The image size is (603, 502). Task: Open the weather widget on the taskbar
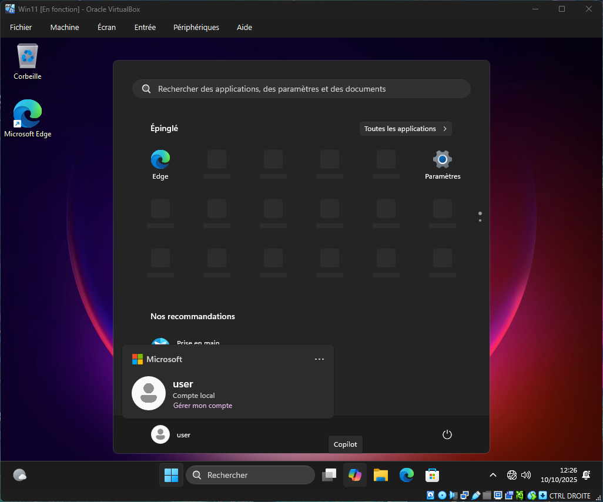[19, 475]
